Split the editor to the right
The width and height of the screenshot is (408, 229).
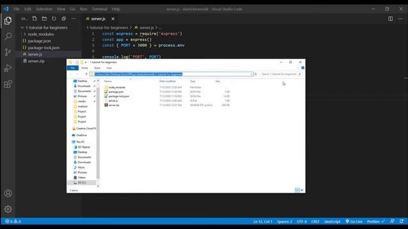[390, 18]
